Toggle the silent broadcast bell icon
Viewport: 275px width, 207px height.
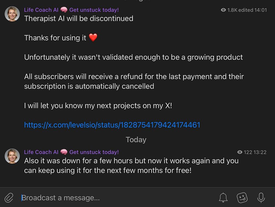(223, 198)
